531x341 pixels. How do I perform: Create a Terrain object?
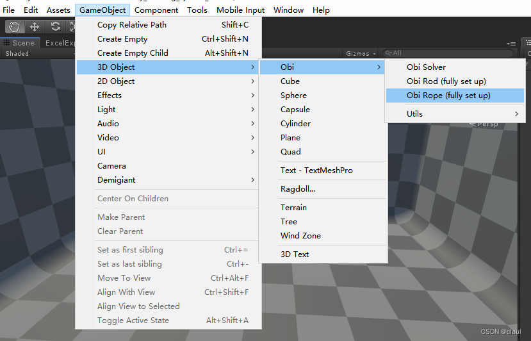tap(322, 208)
